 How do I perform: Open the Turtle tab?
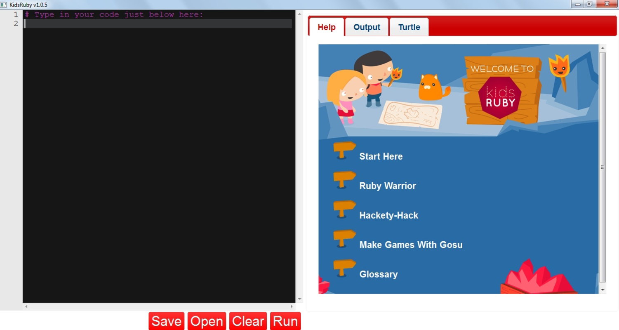[409, 27]
